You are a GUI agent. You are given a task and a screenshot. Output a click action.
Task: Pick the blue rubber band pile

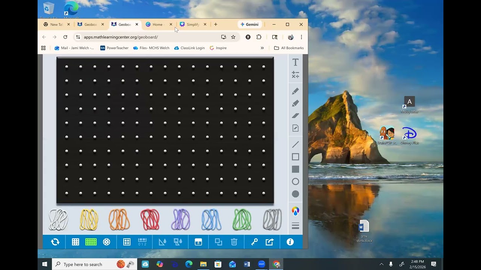click(x=211, y=220)
